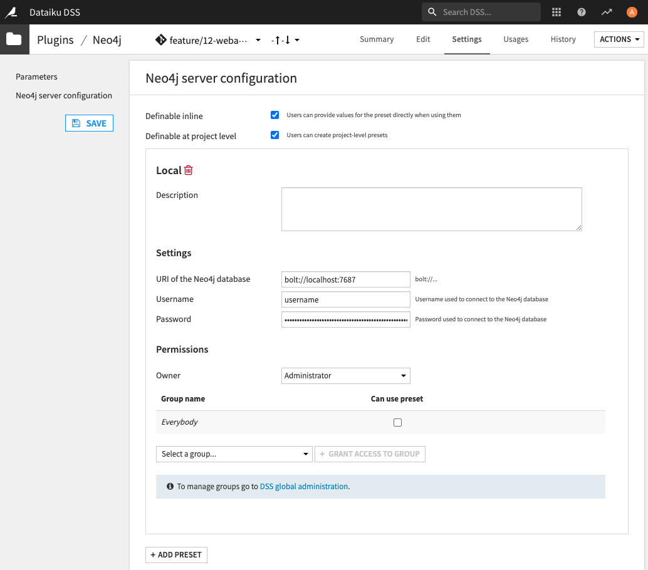Screen dimensions: 648x570
Task: Click GRANT ACCESS TO GROUP button
Action: coord(370,454)
